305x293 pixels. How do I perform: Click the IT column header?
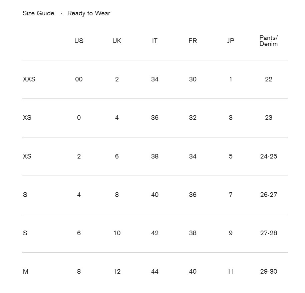tap(155, 41)
